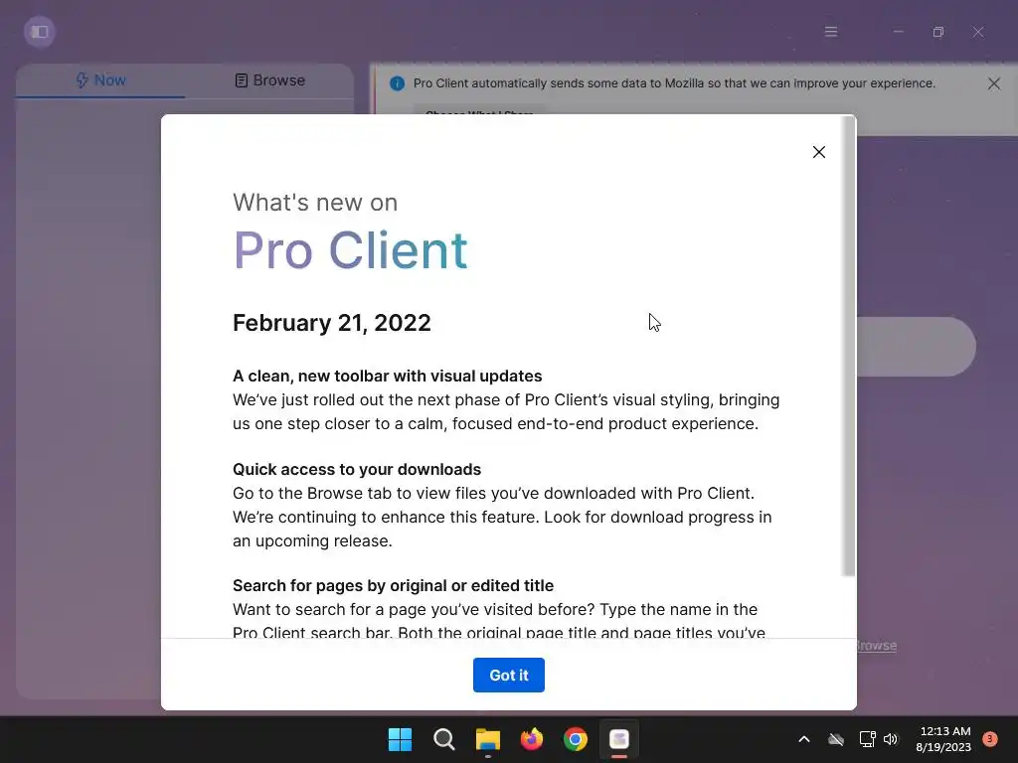Click the Pro Client taskbar icon
Image resolution: width=1018 pixels, height=763 pixels.
[619, 739]
